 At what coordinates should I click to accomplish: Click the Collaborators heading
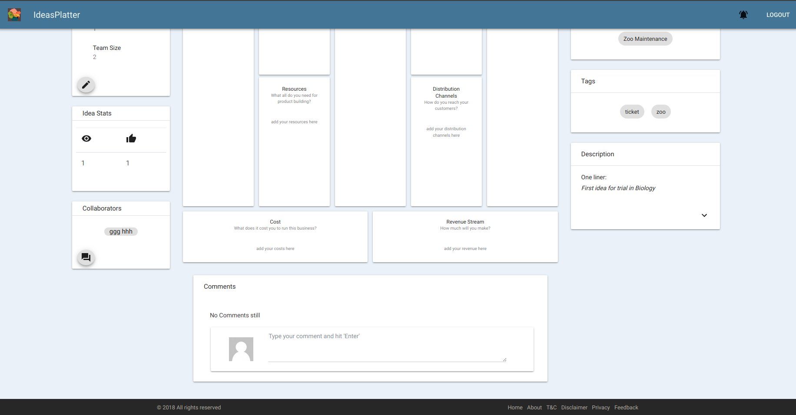(102, 208)
